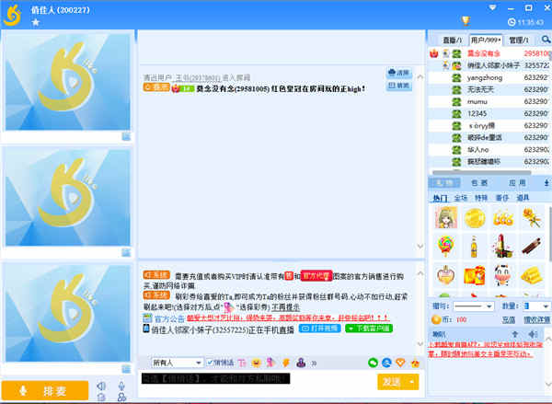Select the cartoon girl avatar gift

tap(446, 218)
